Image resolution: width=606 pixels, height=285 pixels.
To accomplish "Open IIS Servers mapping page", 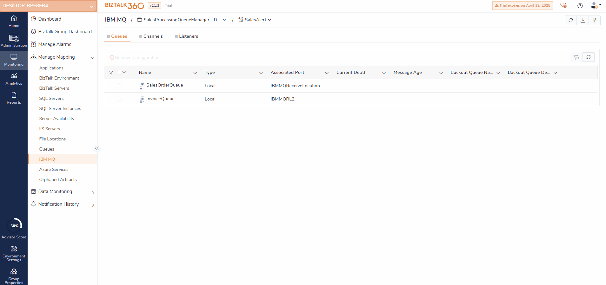I will pyautogui.click(x=50, y=129).
